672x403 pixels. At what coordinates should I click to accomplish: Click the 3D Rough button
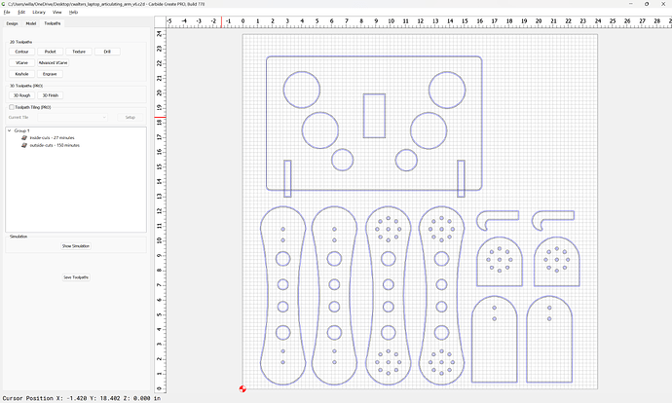(22, 95)
